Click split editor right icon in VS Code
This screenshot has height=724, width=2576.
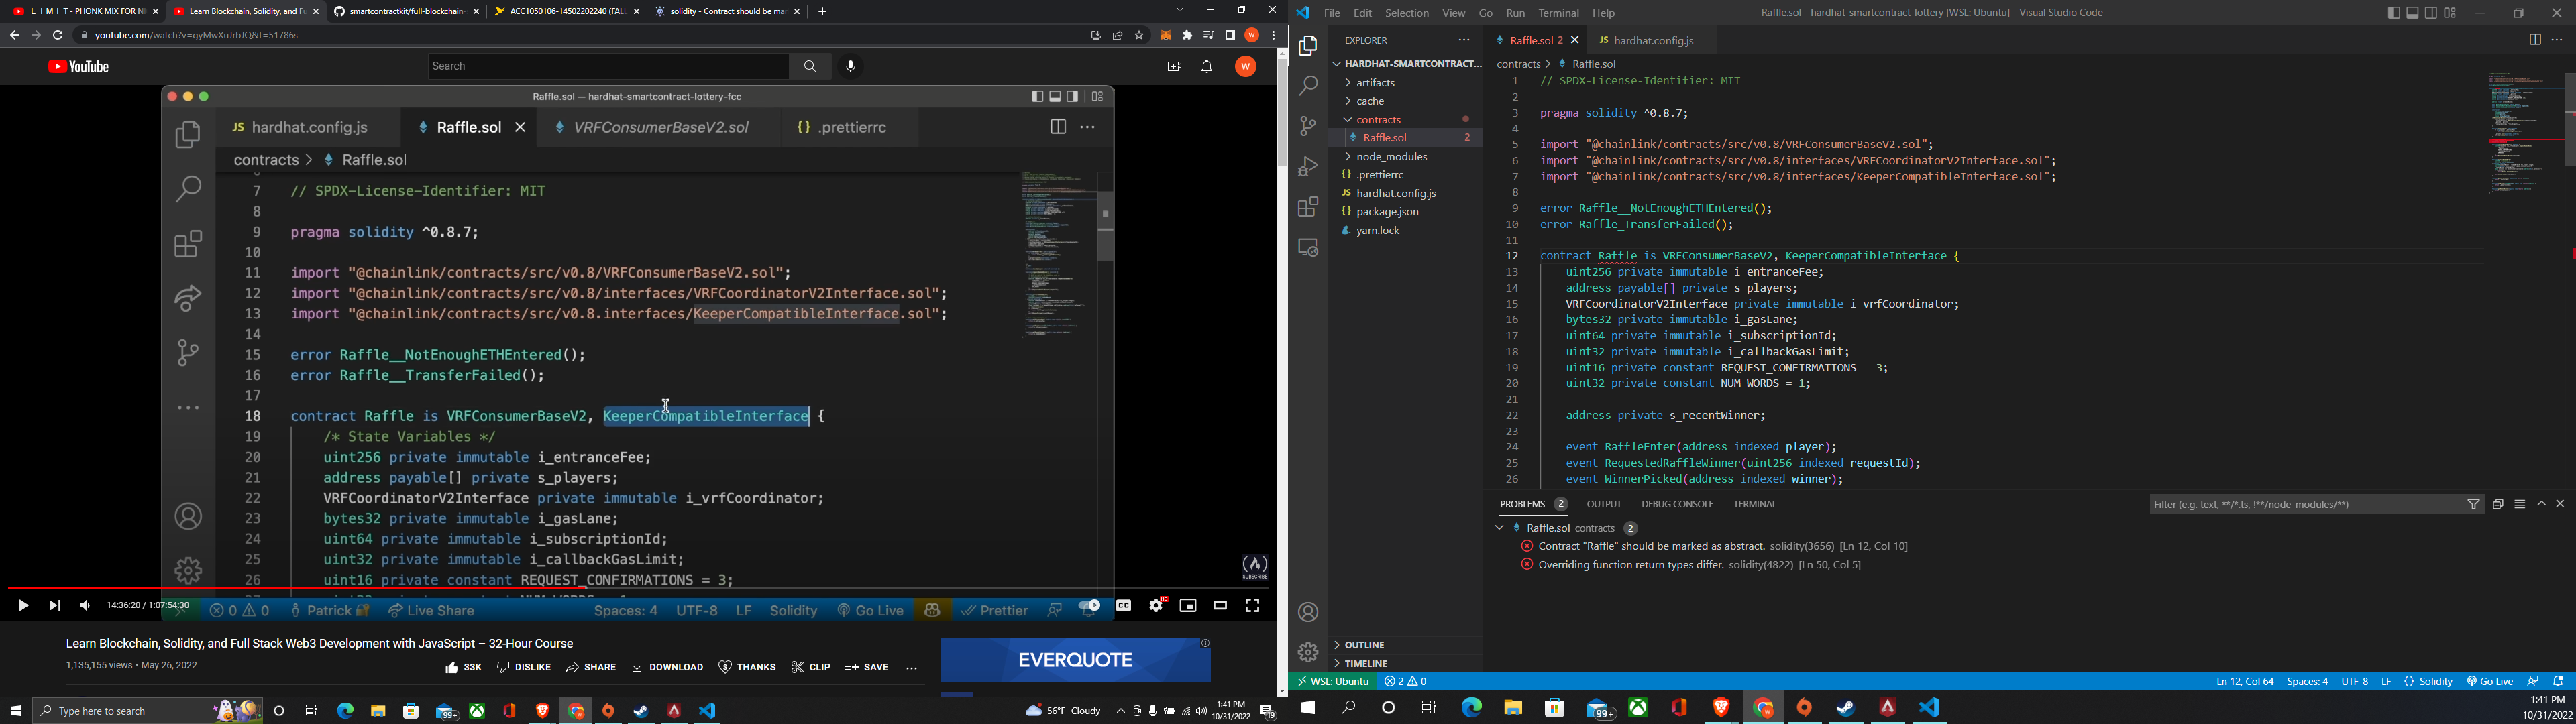point(2534,40)
